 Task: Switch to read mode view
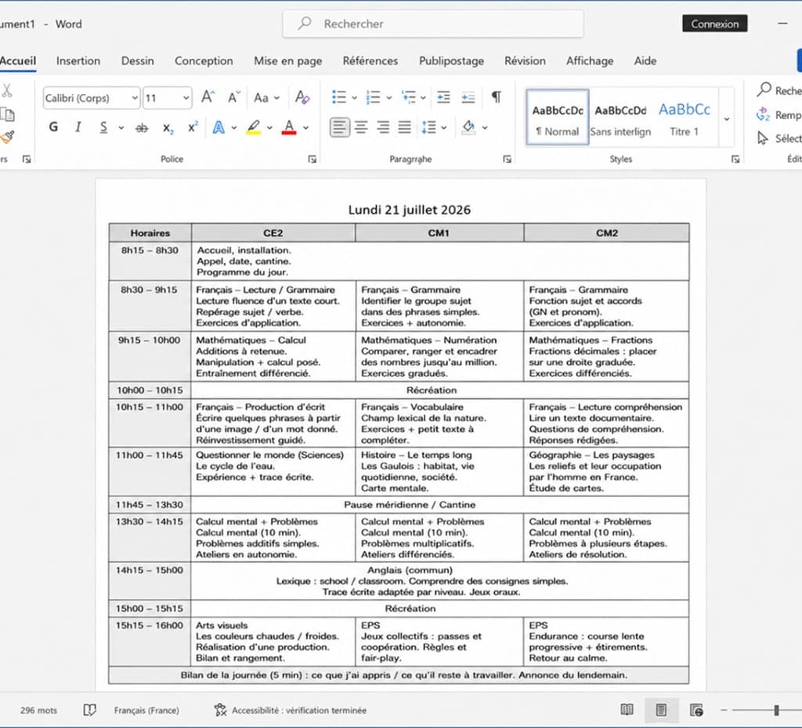pyautogui.click(x=627, y=709)
